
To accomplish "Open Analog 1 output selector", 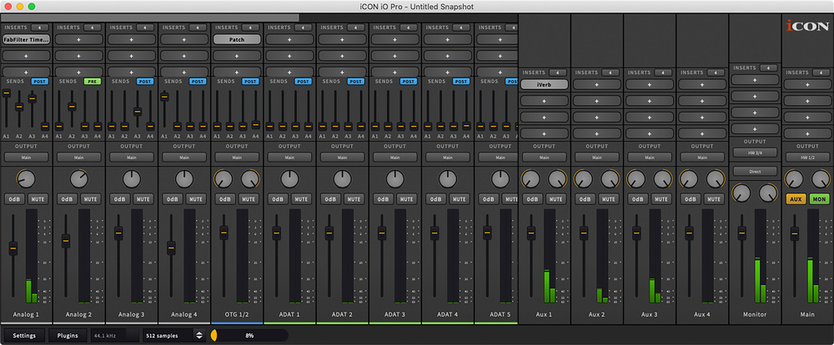I will tap(26, 157).
